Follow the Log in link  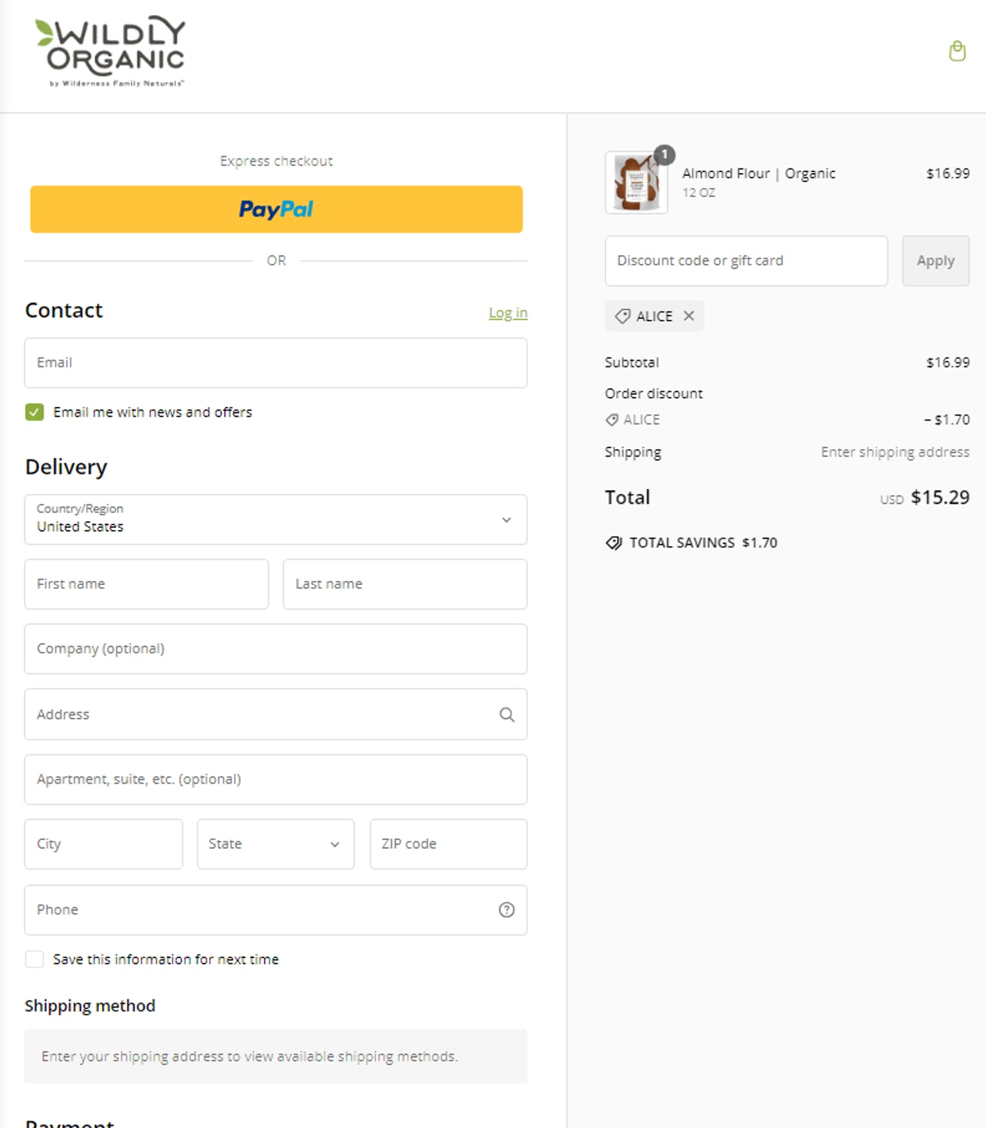pos(508,313)
